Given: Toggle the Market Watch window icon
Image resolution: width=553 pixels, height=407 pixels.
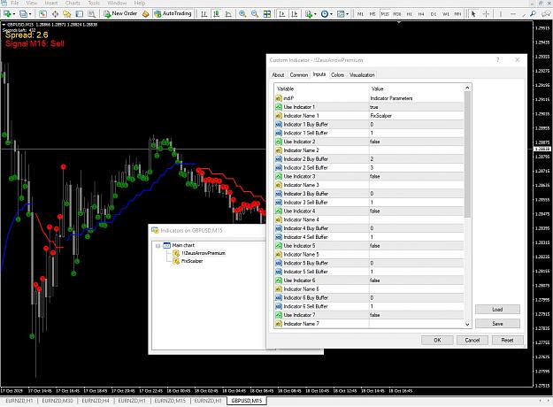Looking at the screenshot, I should (x=42, y=14).
